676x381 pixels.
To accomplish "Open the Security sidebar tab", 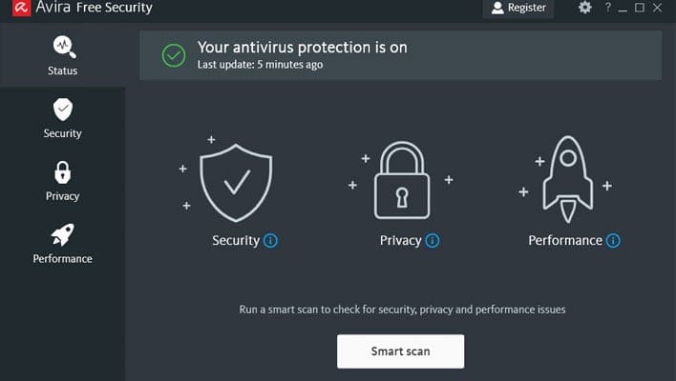I will [62, 119].
